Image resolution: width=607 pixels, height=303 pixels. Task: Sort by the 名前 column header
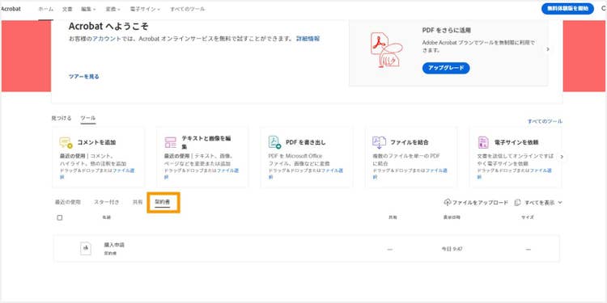click(107, 217)
